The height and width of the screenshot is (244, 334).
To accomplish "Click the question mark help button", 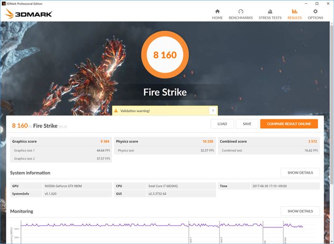I will coord(213,111).
